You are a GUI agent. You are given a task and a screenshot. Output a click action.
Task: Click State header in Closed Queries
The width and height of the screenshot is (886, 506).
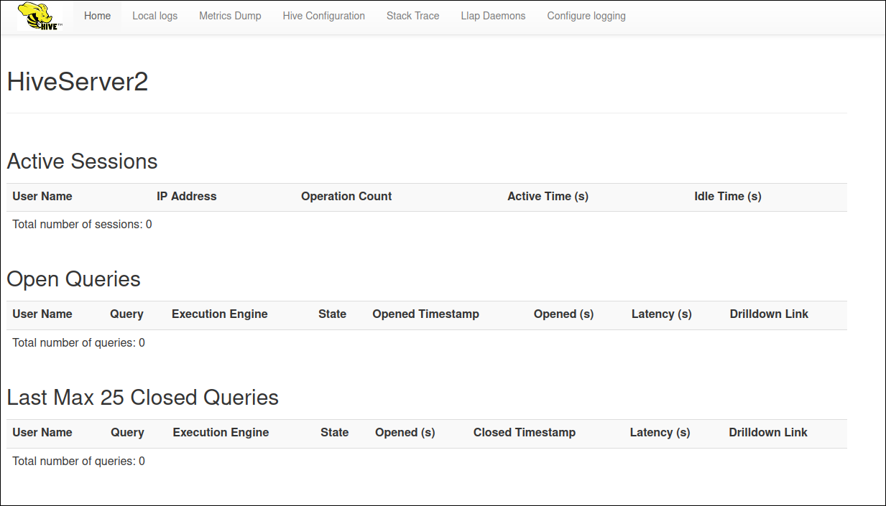click(335, 433)
